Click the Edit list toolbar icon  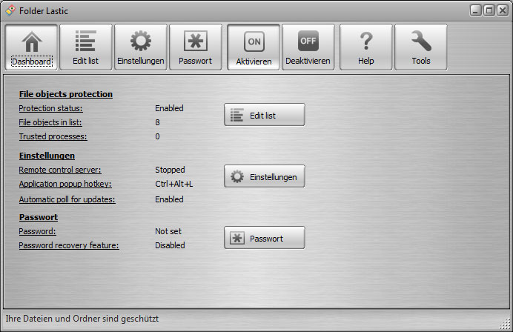click(86, 41)
